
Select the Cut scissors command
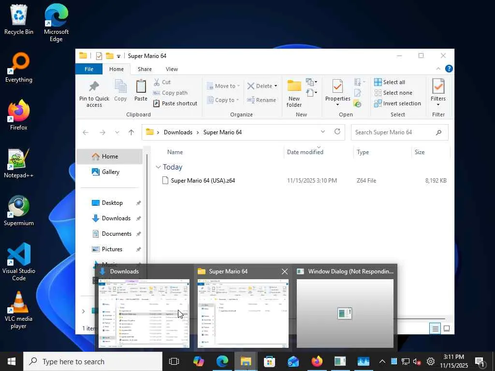coord(162,82)
